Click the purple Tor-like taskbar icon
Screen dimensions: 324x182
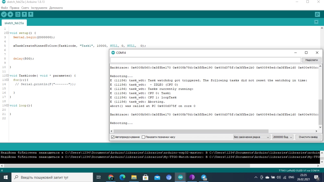click(192, 177)
